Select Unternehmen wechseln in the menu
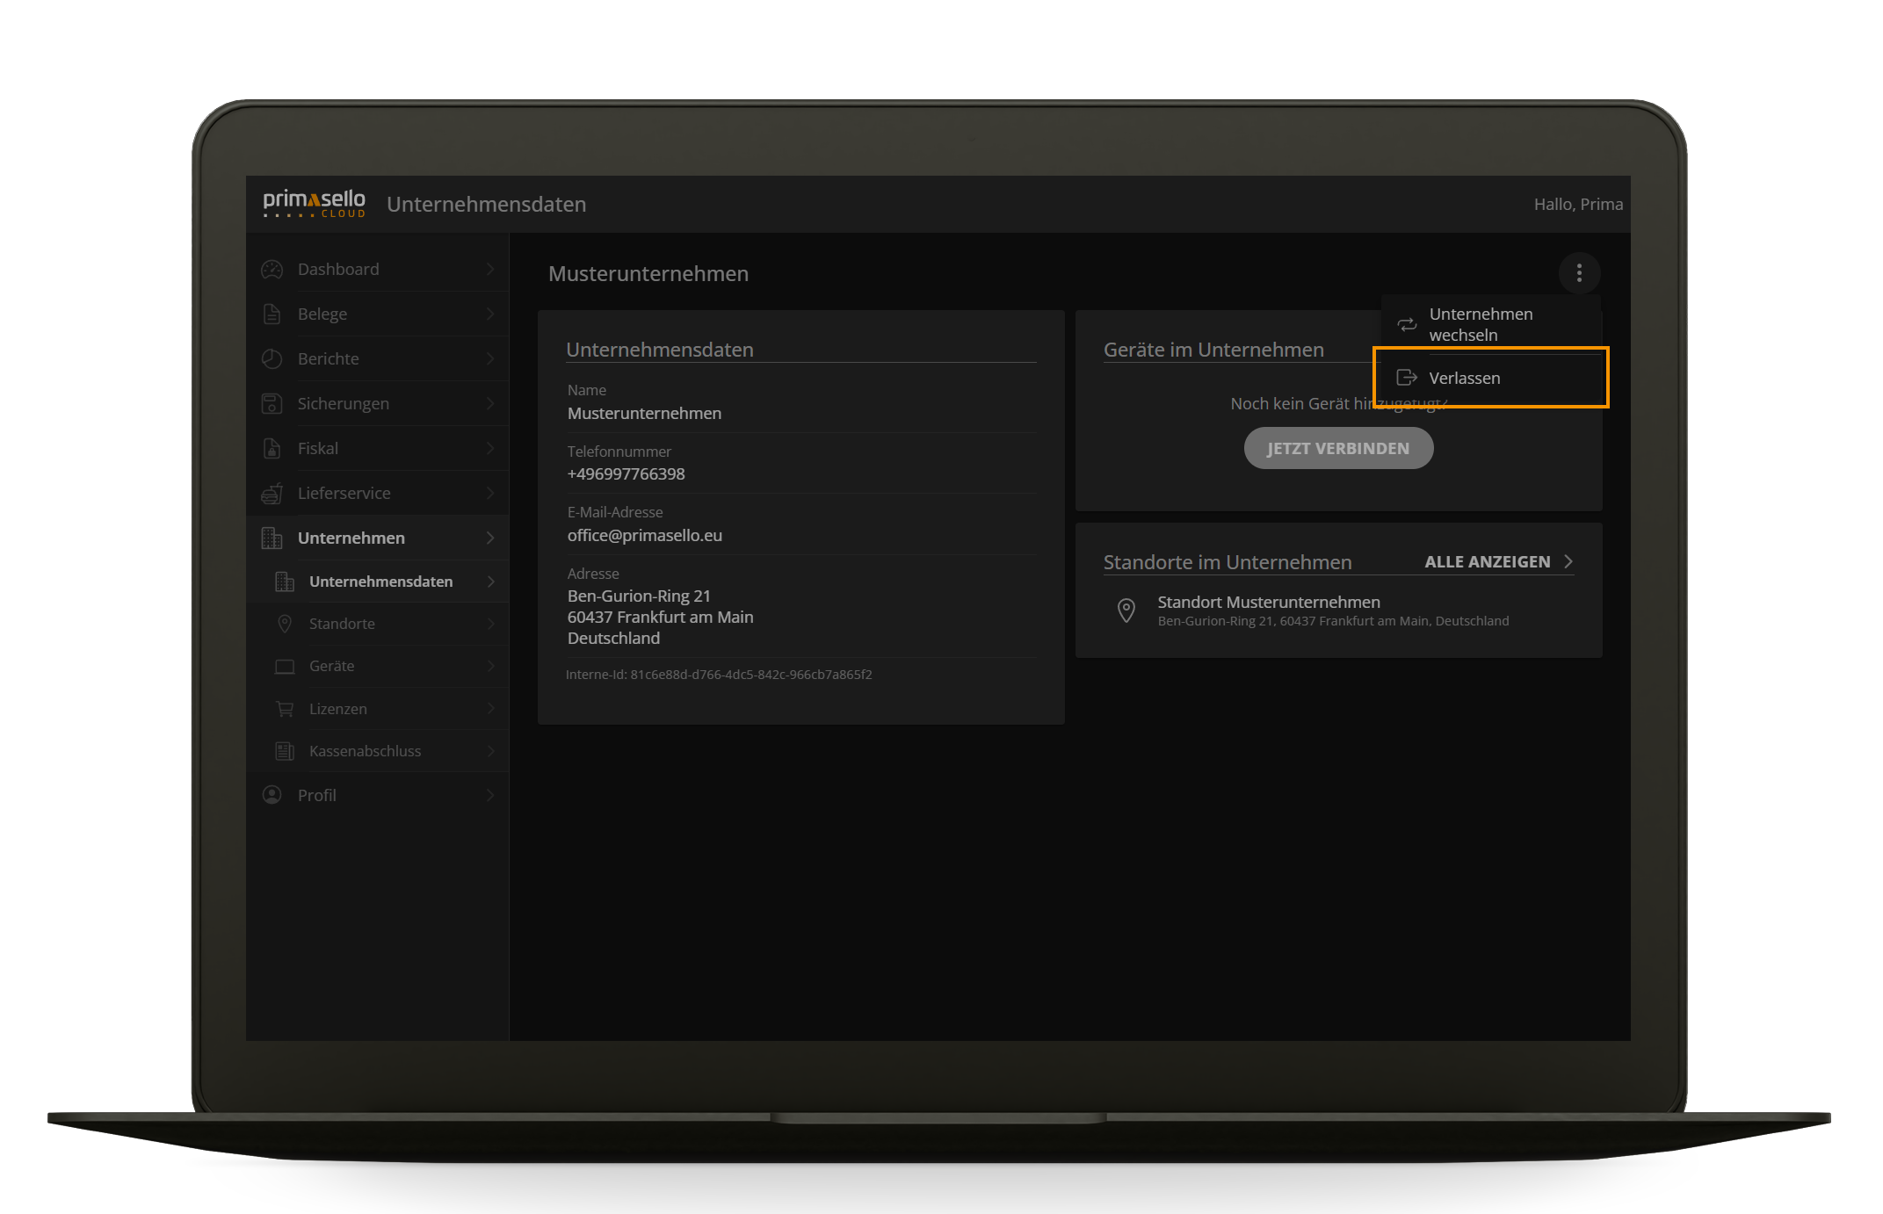The width and height of the screenshot is (1883, 1214). [1481, 324]
